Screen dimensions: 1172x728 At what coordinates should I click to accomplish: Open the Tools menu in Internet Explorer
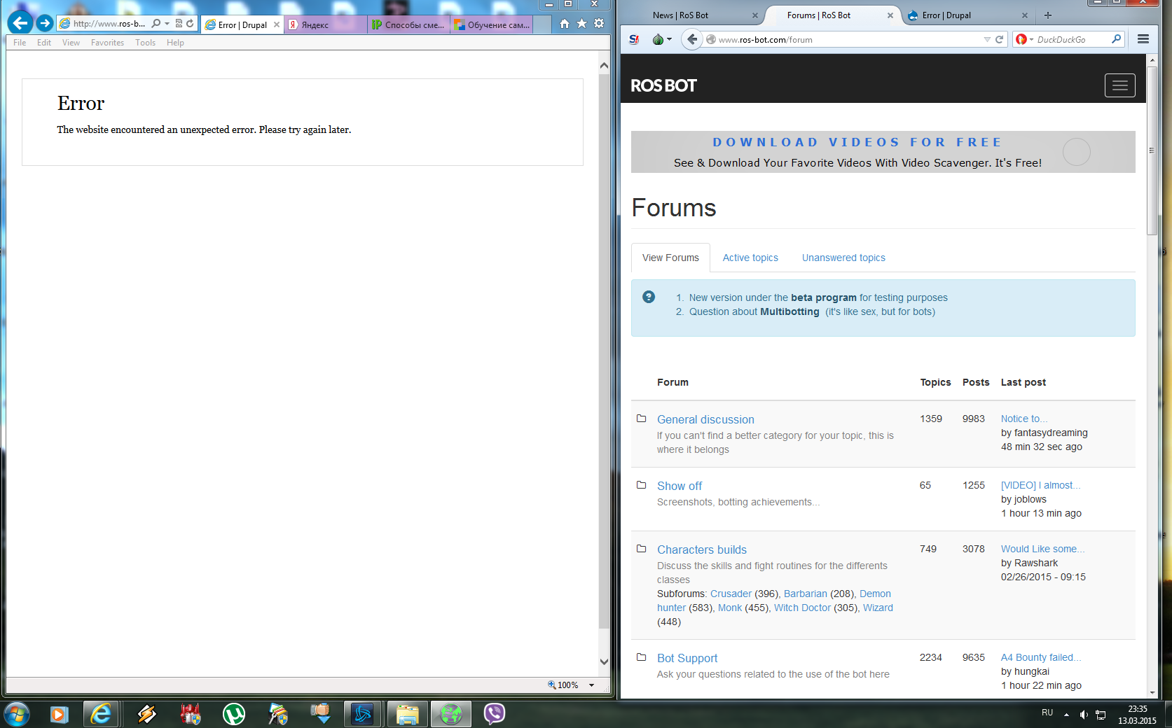point(146,43)
